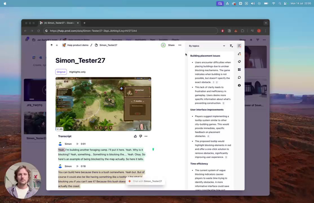Click the collaborator avatar next to Share
This screenshot has width=314, height=203.
(x=163, y=45)
